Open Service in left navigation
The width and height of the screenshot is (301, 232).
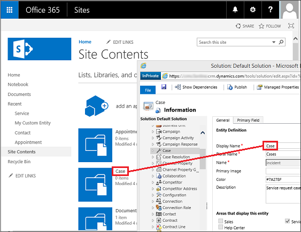coord(22,113)
